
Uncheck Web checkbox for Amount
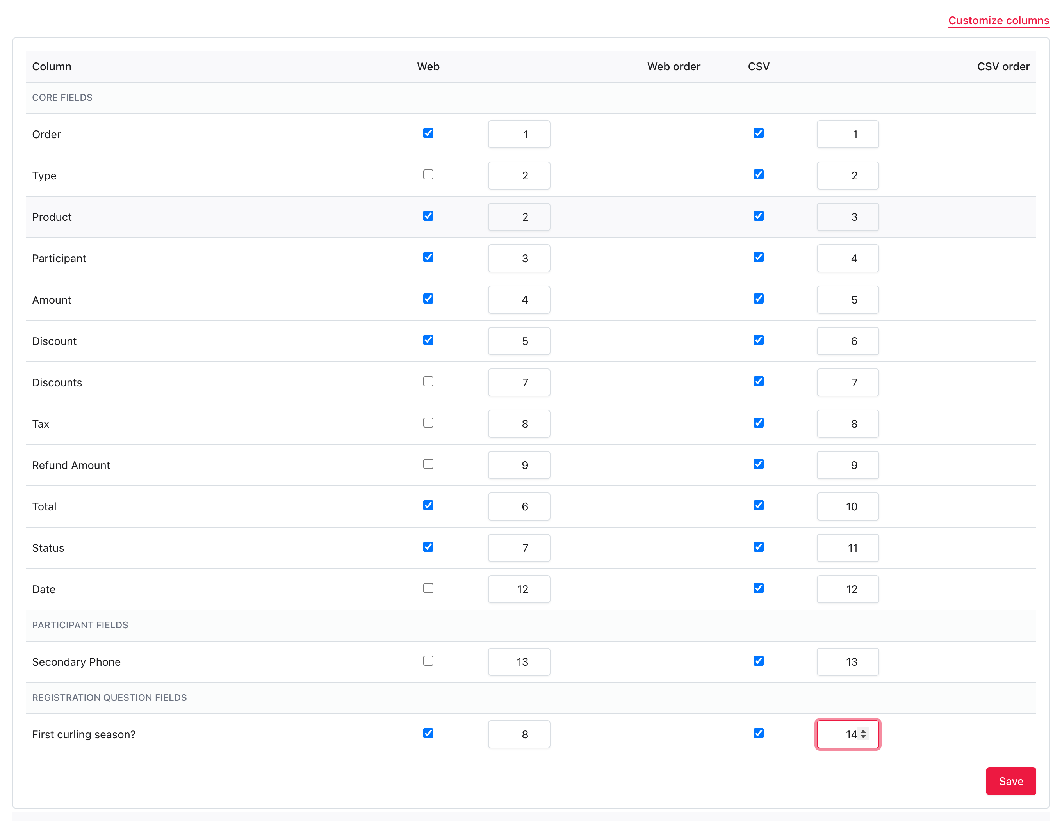tap(428, 299)
